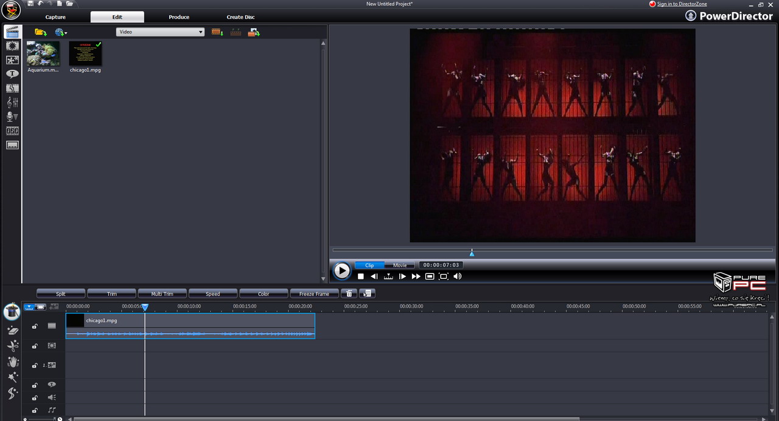Switch to the Create Disc tab
The height and width of the screenshot is (421, 779).
pyautogui.click(x=241, y=17)
